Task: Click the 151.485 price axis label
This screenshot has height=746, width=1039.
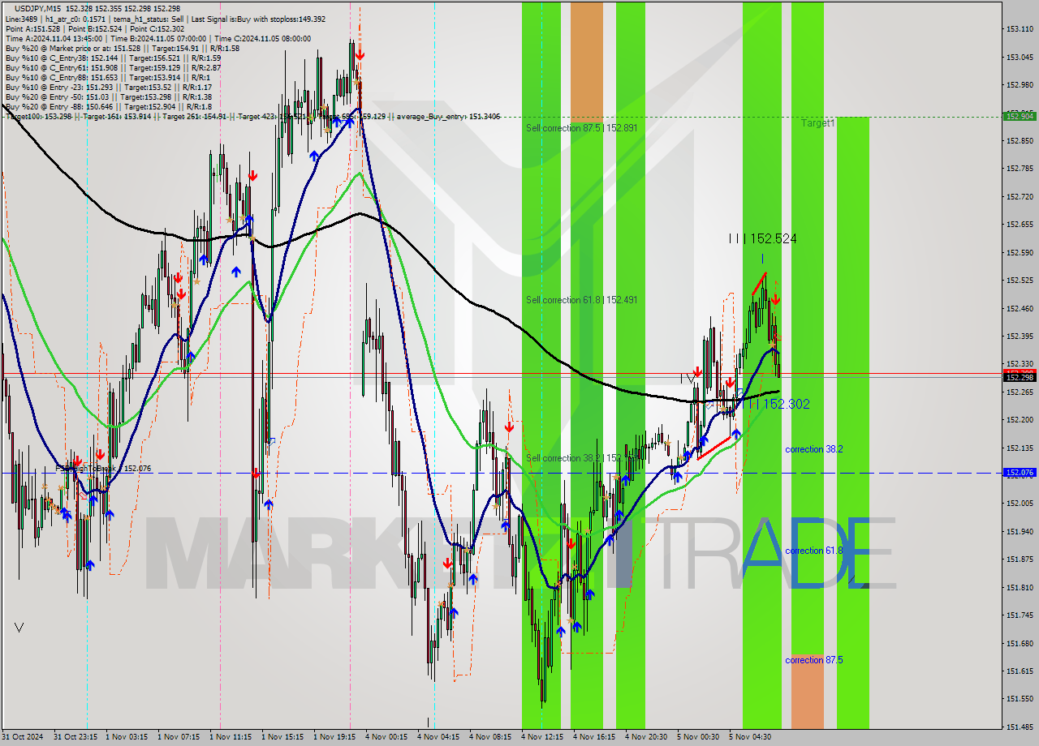Action: (1020, 727)
